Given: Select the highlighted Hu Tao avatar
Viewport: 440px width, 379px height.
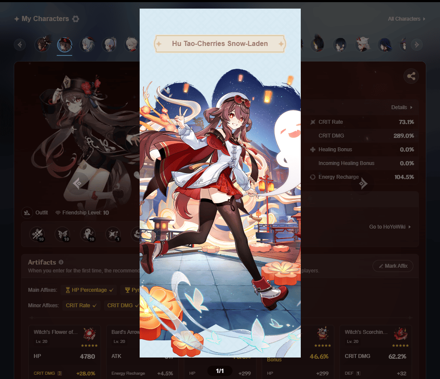Looking at the screenshot, I should click(x=64, y=45).
